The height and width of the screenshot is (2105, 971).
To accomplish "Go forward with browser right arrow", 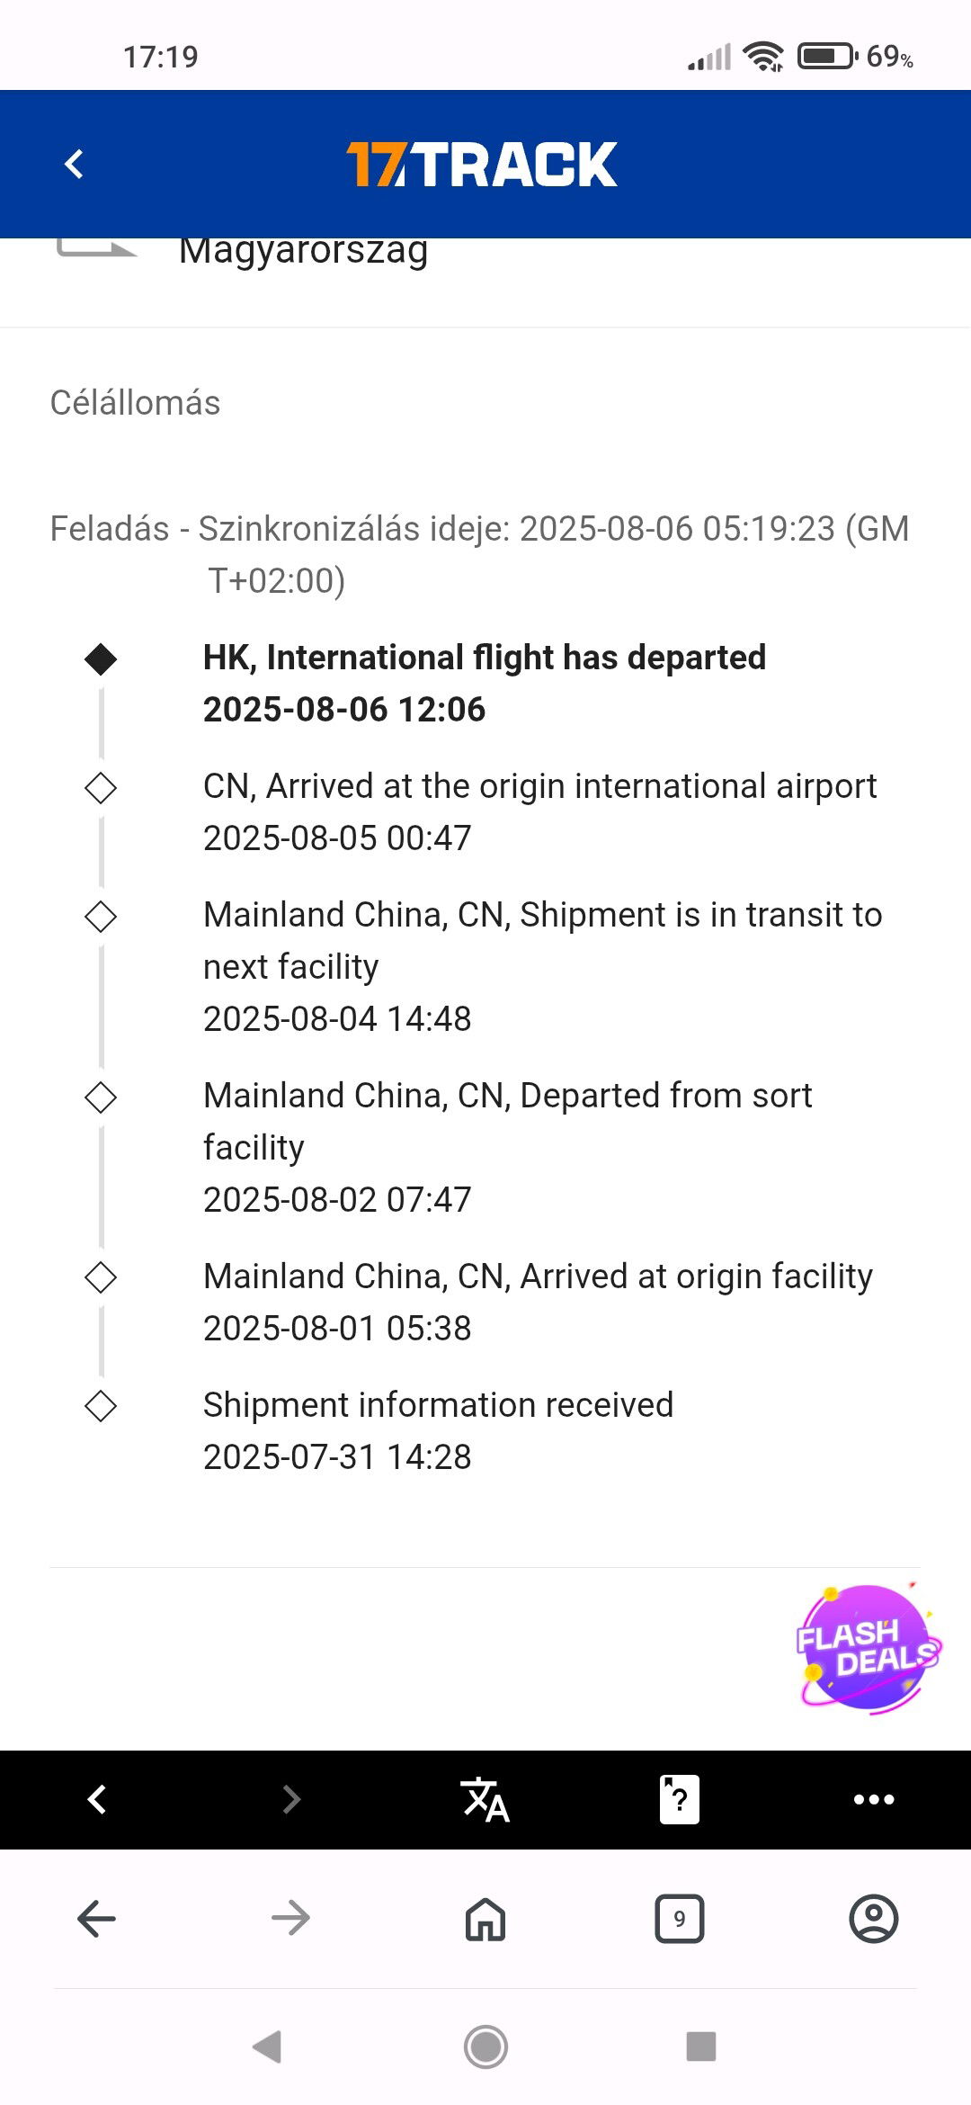I will pos(291,1919).
